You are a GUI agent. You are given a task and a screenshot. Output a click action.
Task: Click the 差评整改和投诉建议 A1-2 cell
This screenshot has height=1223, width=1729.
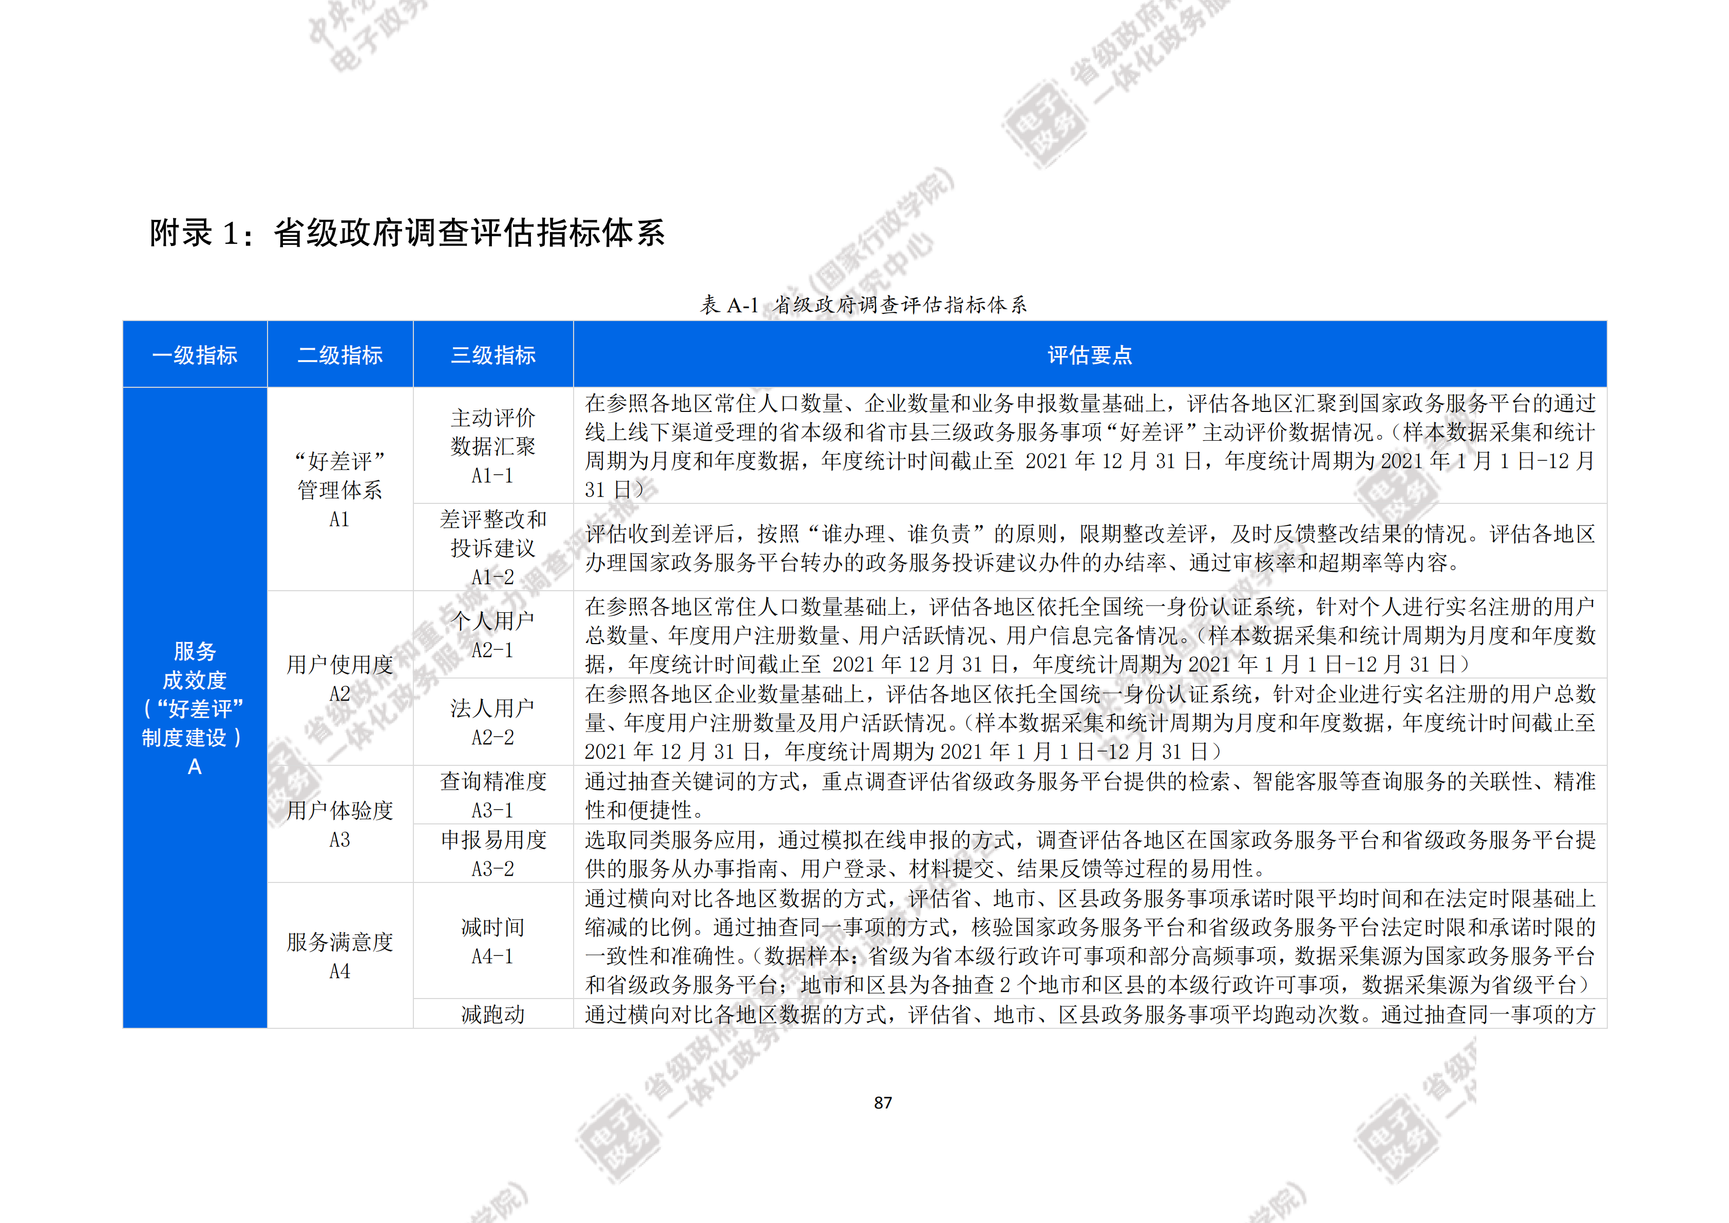(492, 548)
